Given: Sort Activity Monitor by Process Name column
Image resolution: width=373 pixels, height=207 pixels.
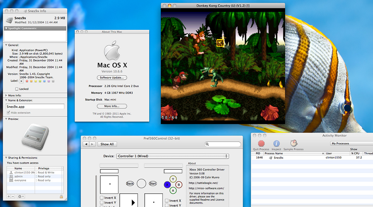Looking at the screenshot, I should (x=294, y=153).
